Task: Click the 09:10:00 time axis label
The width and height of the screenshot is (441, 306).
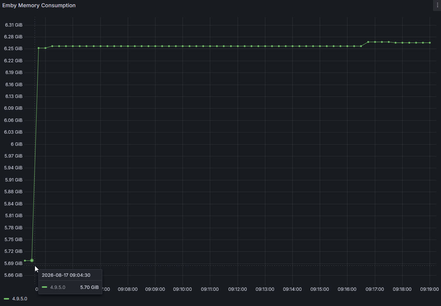Action: (182, 289)
